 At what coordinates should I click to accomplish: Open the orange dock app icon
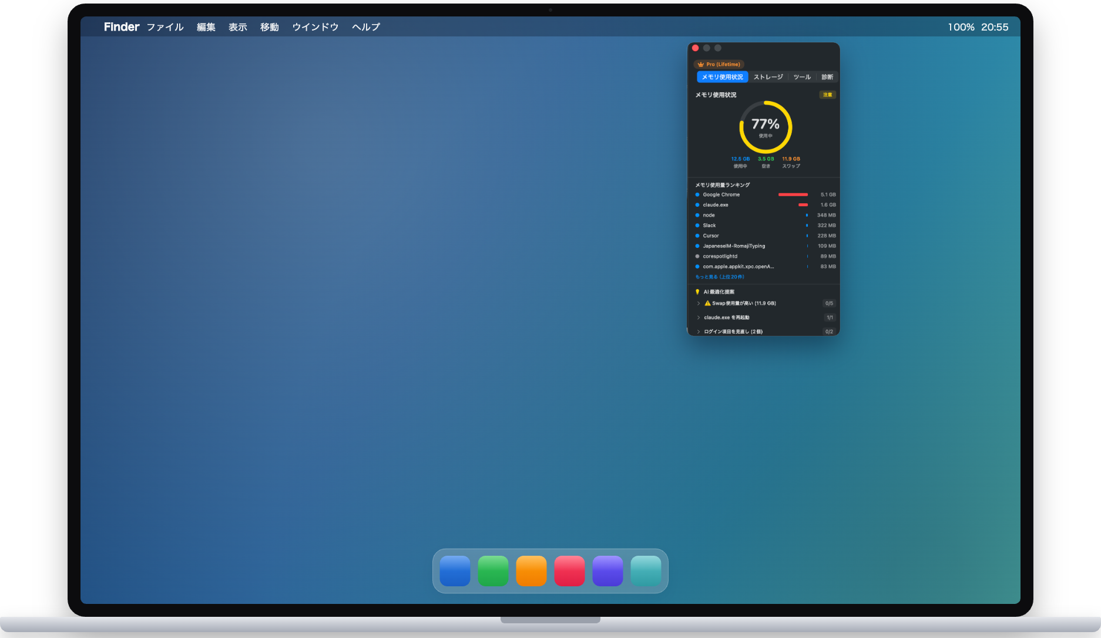pos(531,571)
